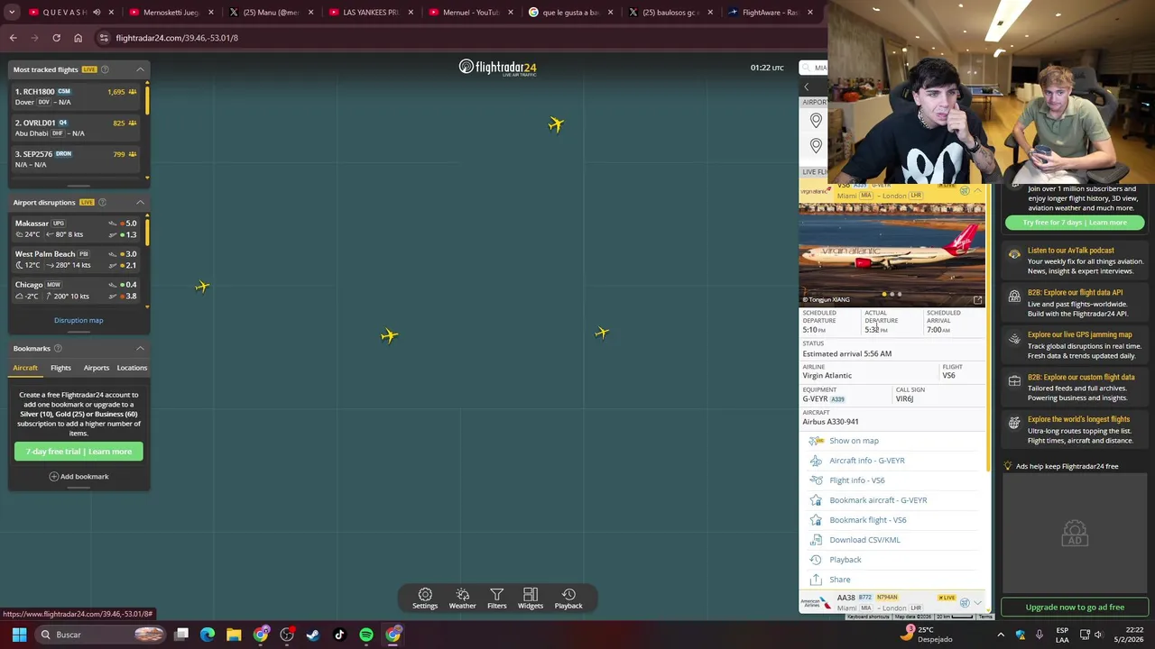This screenshot has height=649, width=1155.
Task: Click the Windows taskbar Buscar search box
Action: click(101, 635)
